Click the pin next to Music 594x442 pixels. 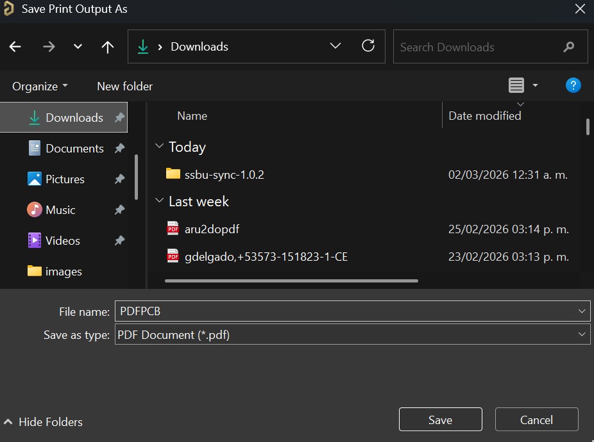point(119,209)
